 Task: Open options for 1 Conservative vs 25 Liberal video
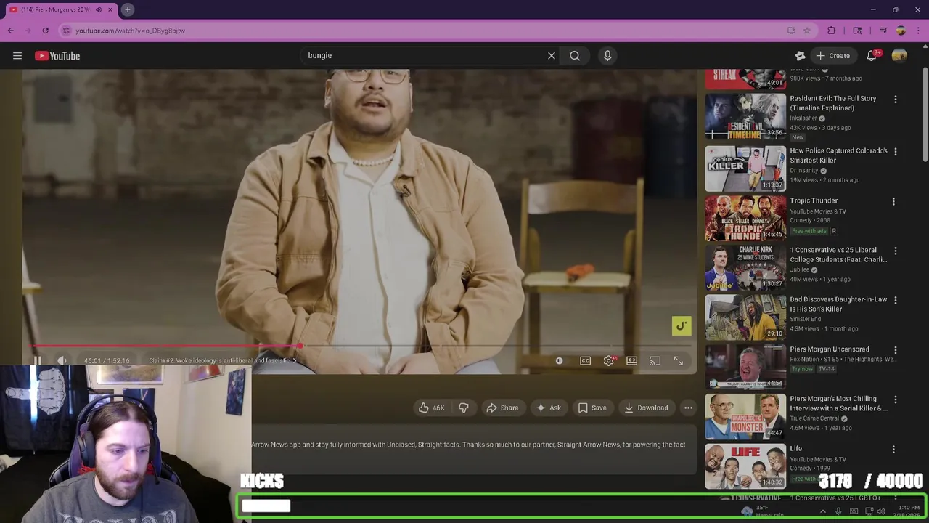point(895,251)
